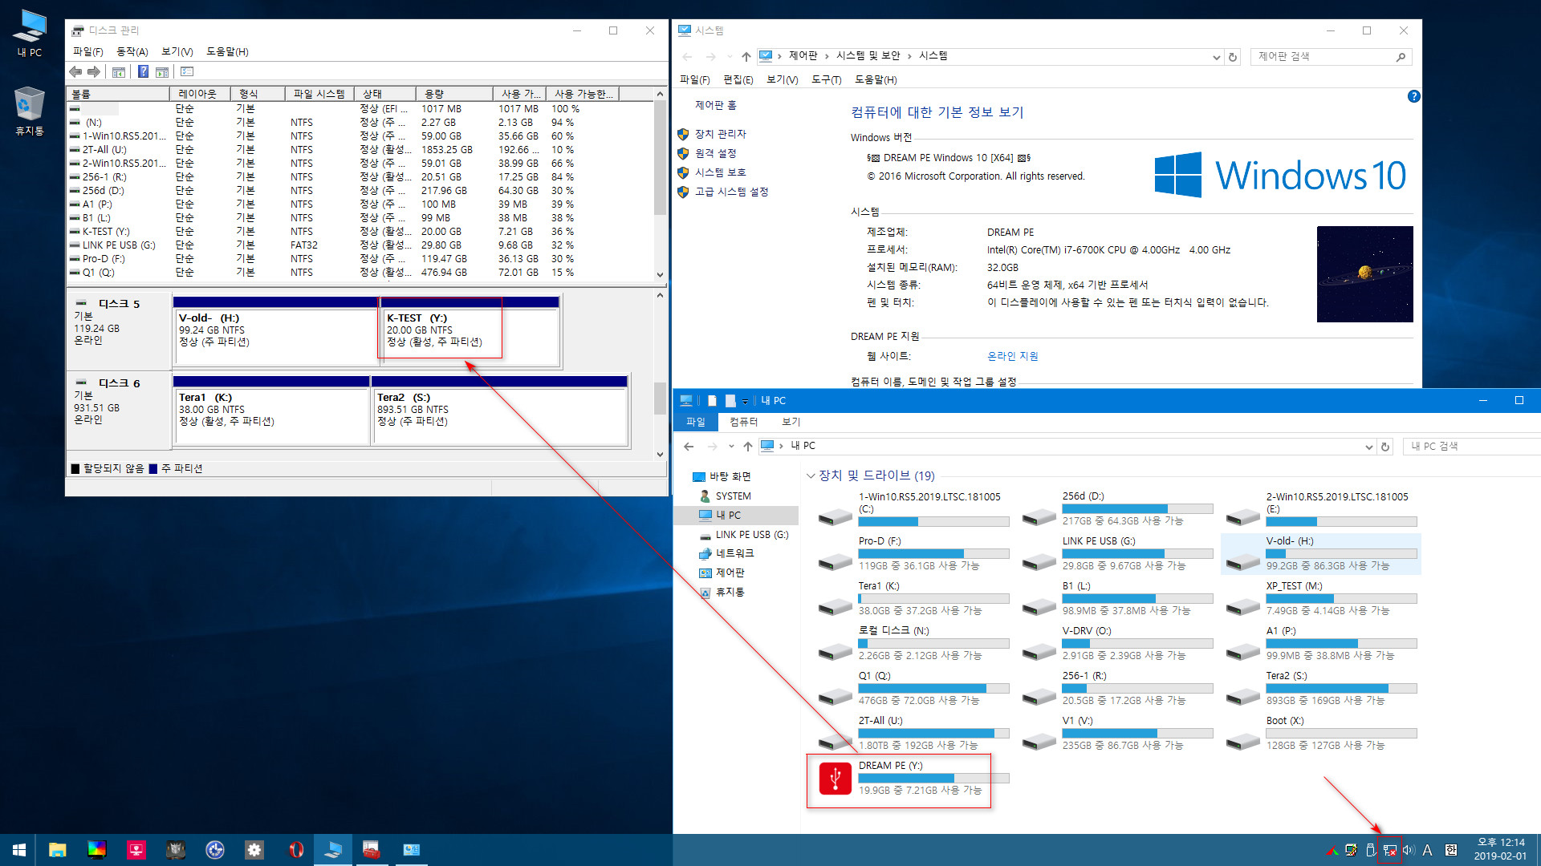Image resolution: width=1541 pixels, height=866 pixels.
Task: Open Opera browser from taskbar
Action: (295, 850)
